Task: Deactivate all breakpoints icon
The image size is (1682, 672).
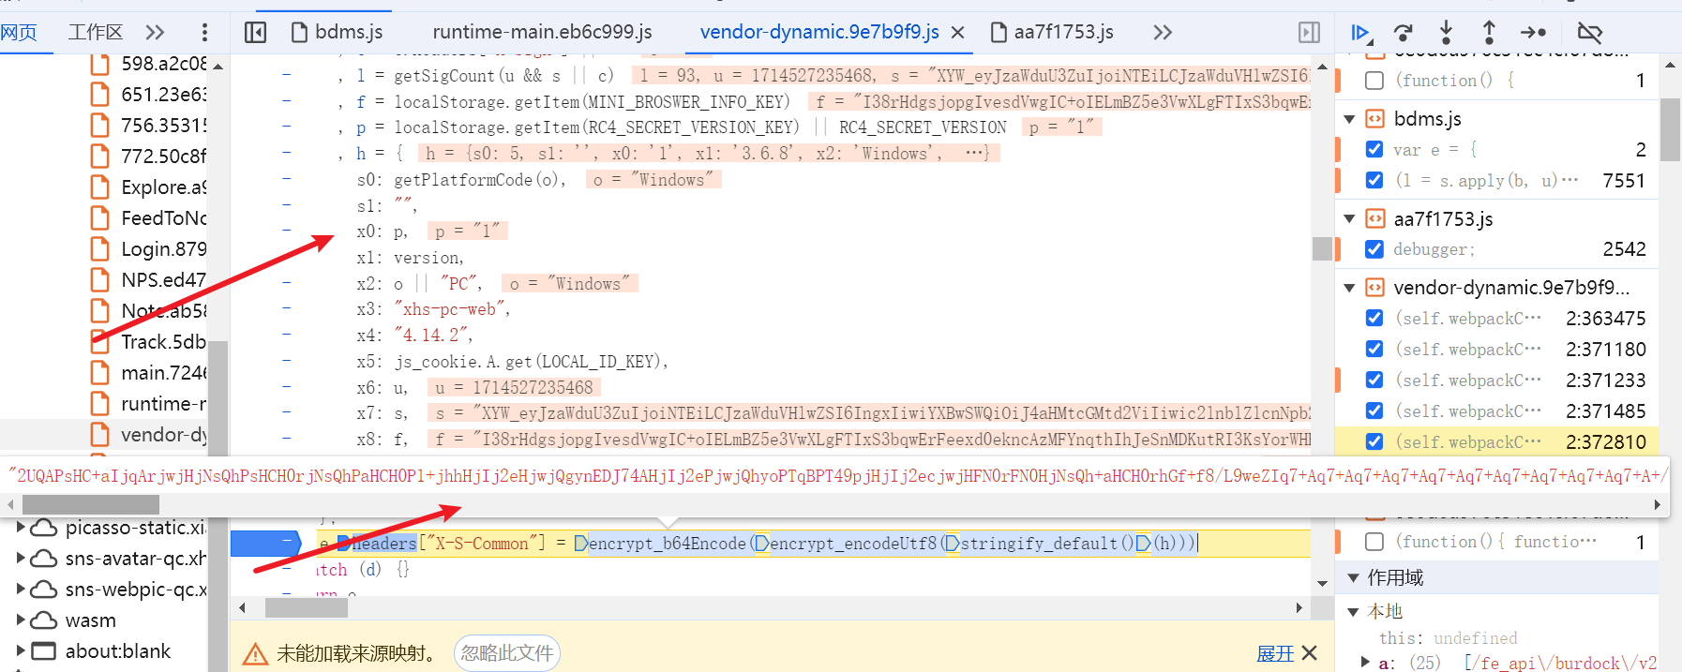Action: 1590,33
